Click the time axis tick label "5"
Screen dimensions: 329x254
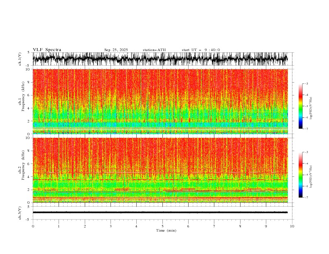tap(162, 226)
